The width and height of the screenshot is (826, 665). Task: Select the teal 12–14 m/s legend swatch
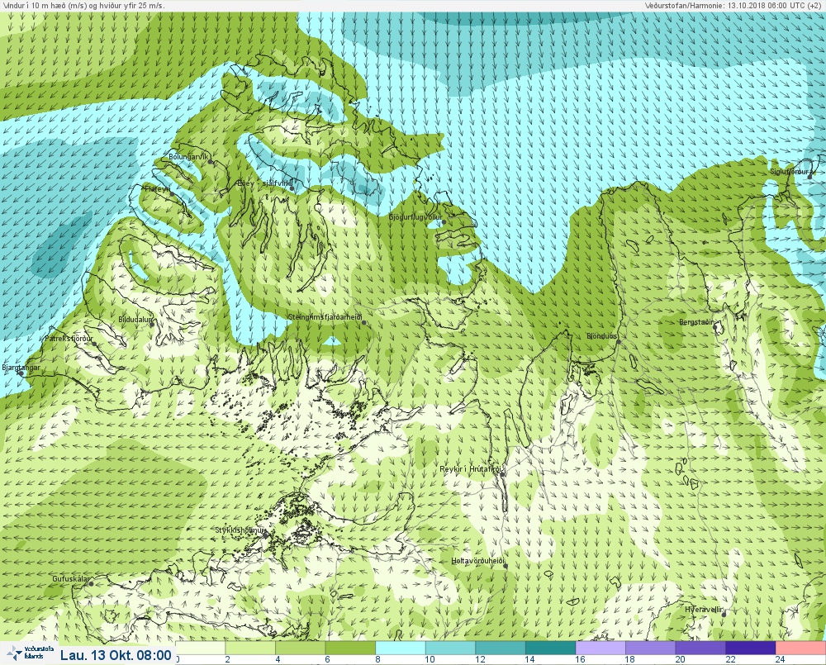(x=501, y=648)
